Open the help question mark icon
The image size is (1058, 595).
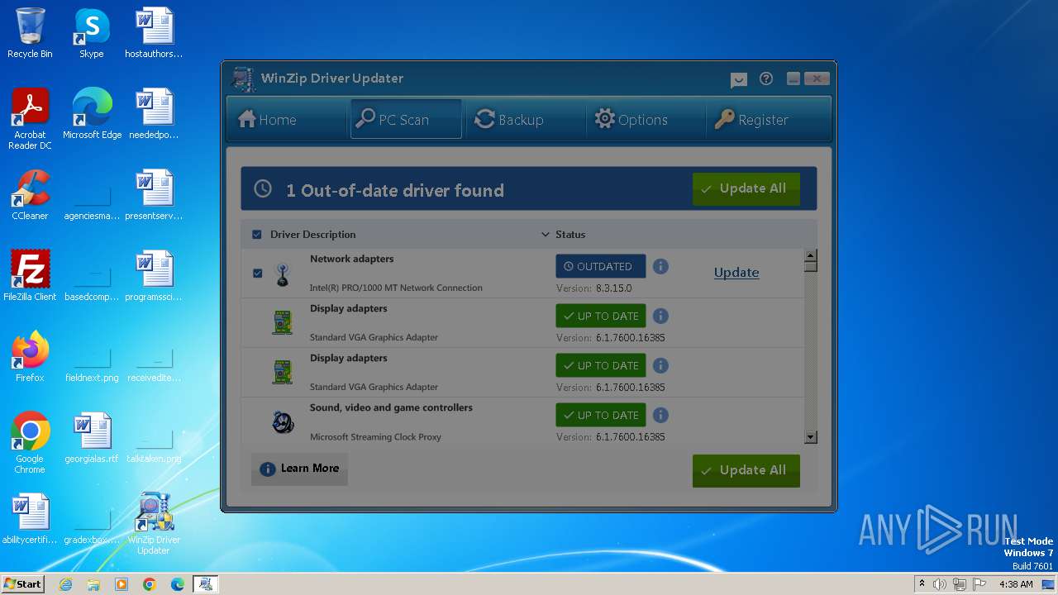pyautogui.click(x=766, y=79)
